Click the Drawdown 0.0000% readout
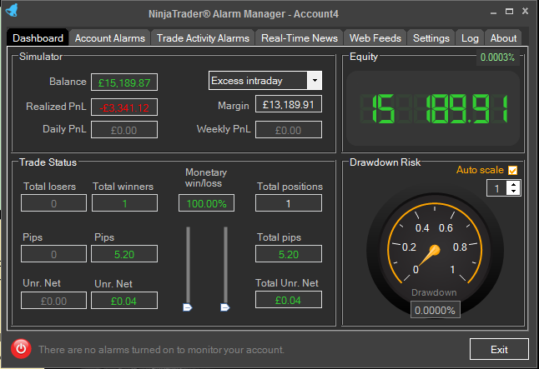 tap(435, 310)
